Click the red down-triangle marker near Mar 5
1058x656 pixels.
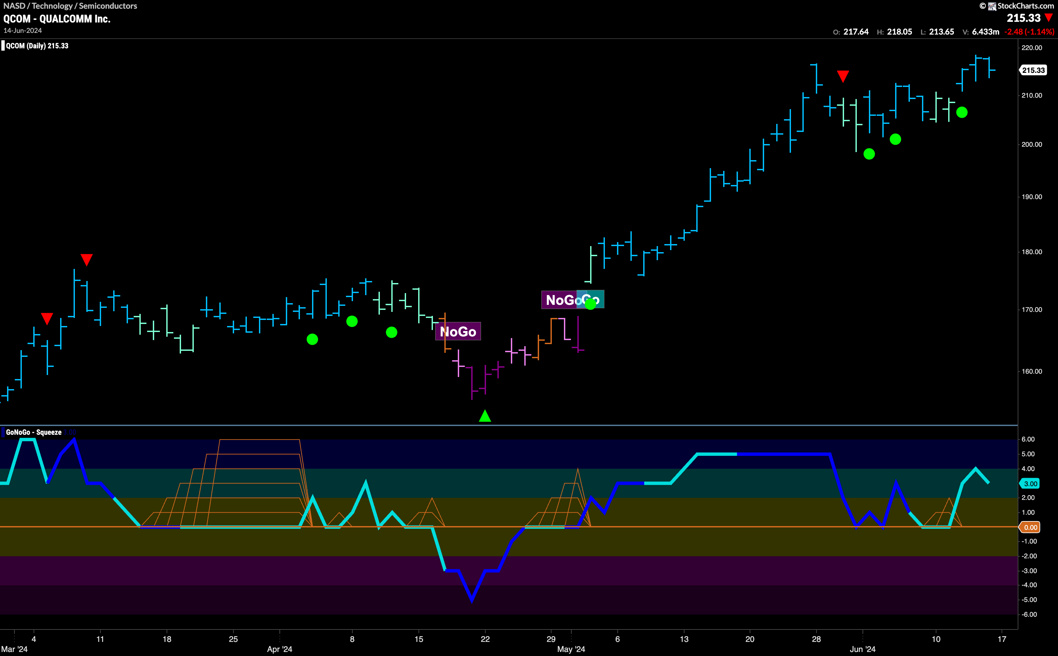47,319
